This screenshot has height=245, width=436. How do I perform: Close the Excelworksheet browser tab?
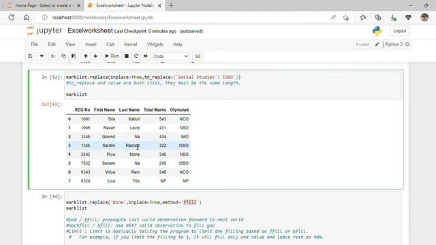coord(159,5)
